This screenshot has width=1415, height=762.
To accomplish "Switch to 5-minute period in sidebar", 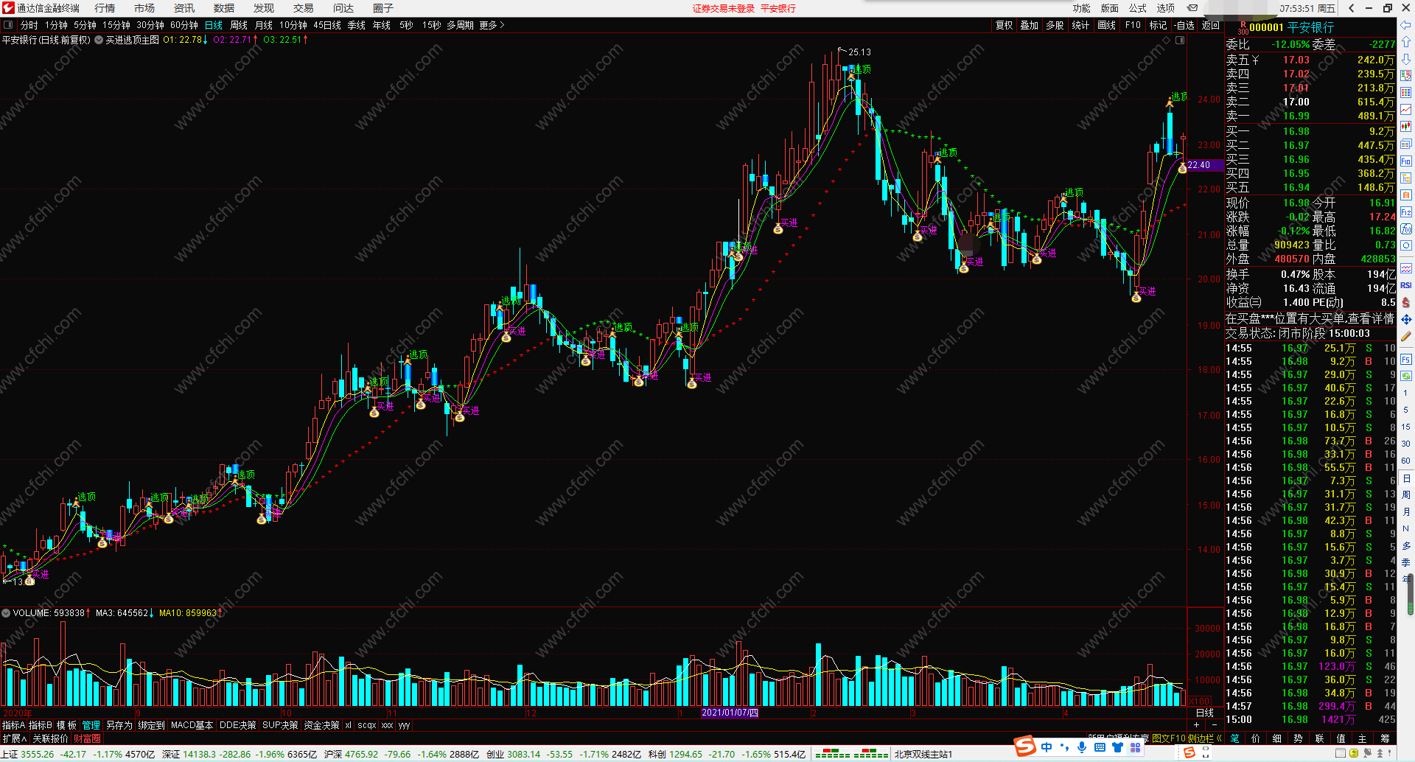I will click(x=1406, y=410).
